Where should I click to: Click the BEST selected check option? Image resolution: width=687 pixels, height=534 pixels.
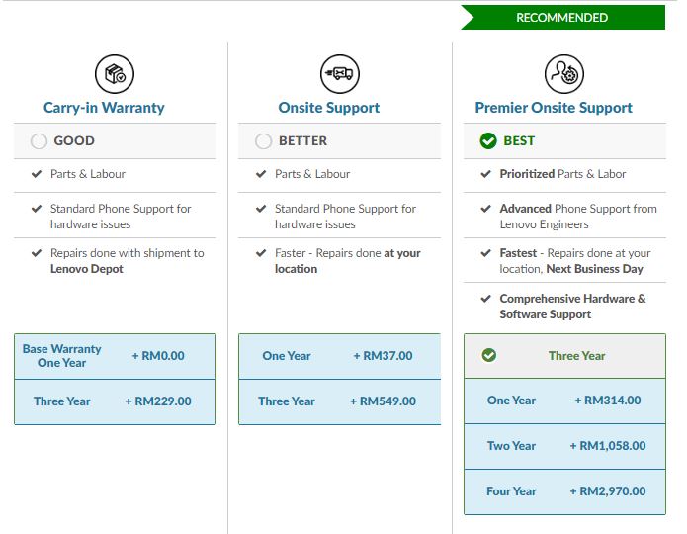488,141
